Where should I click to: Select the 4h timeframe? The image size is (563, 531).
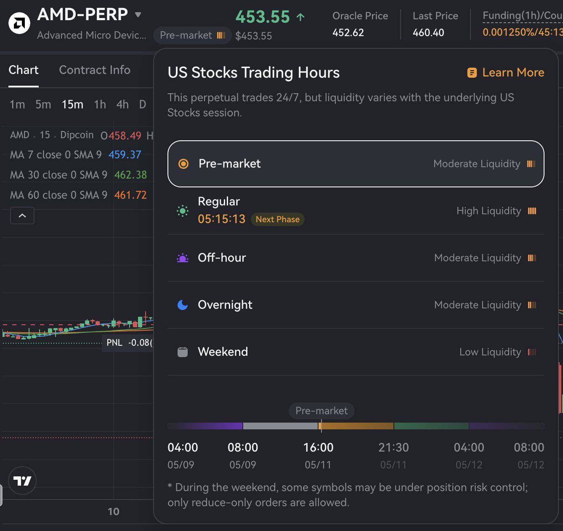tap(122, 104)
